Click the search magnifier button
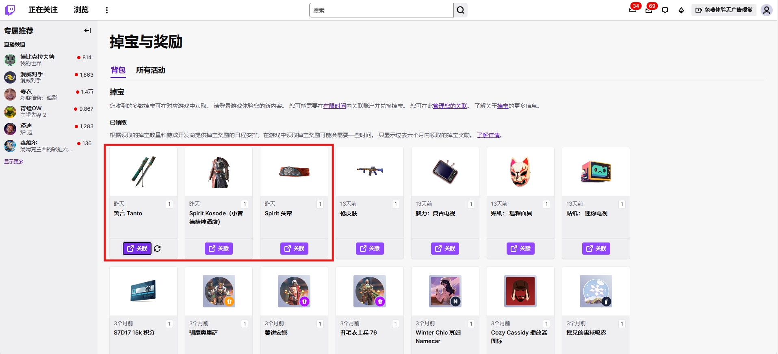 click(x=460, y=10)
